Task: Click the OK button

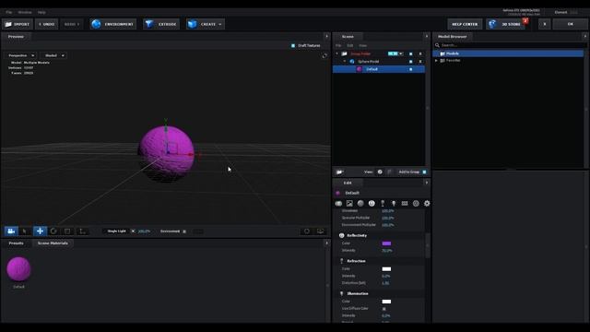Action: click(570, 24)
